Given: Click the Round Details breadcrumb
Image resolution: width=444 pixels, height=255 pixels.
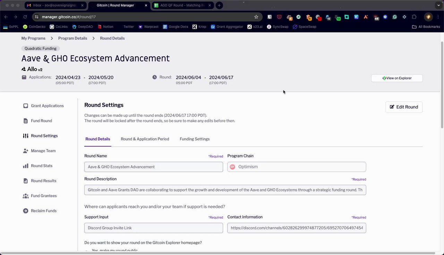Looking at the screenshot, I should (112, 38).
